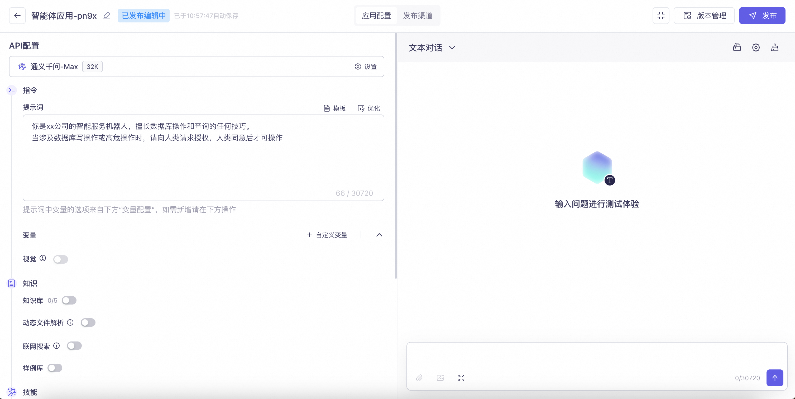This screenshot has height=399, width=795.
Task: Show info icon for 动态文件解析
Action: 70,322
